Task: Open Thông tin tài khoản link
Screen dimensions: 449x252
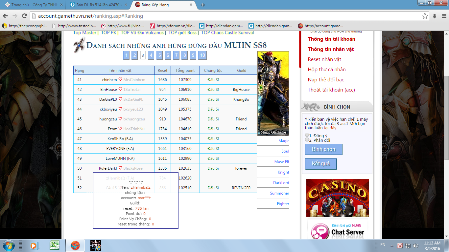Action: (331, 39)
